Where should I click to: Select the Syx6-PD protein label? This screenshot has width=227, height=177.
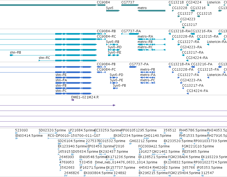pyautogui.click(x=116, y=75)
